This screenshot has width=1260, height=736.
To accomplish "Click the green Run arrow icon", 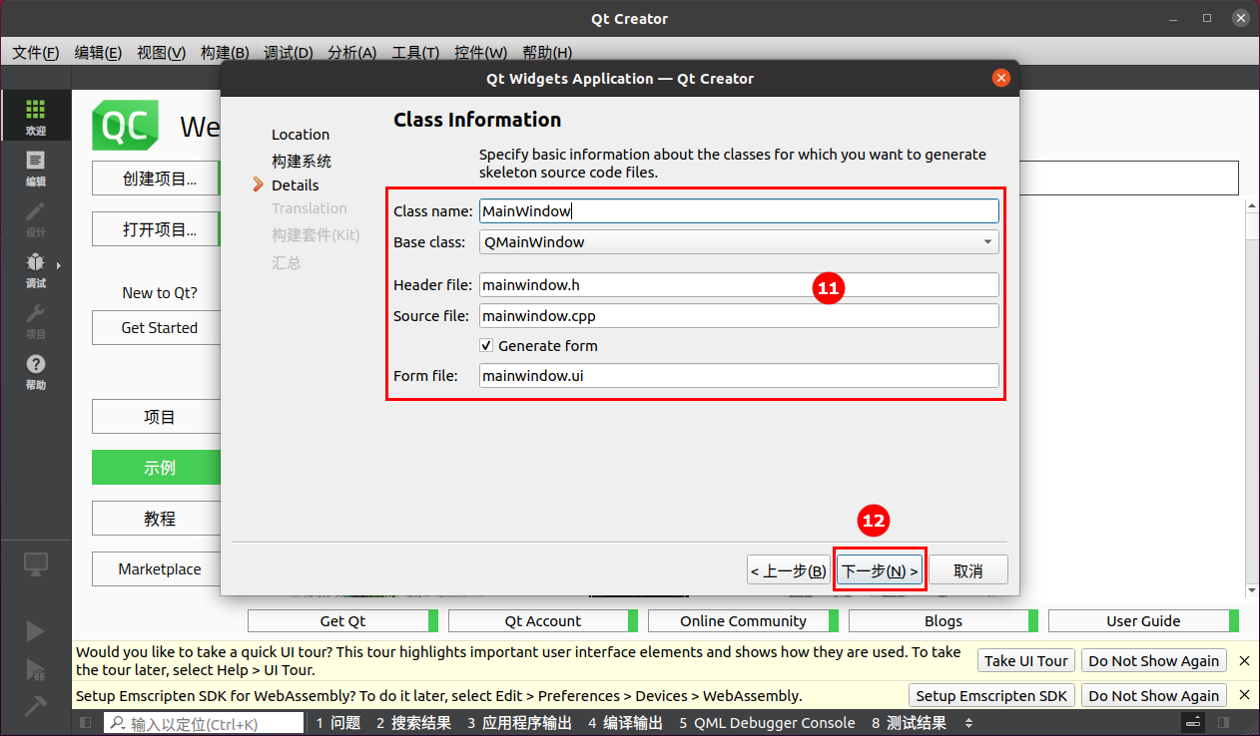I will pyautogui.click(x=35, y=630).
